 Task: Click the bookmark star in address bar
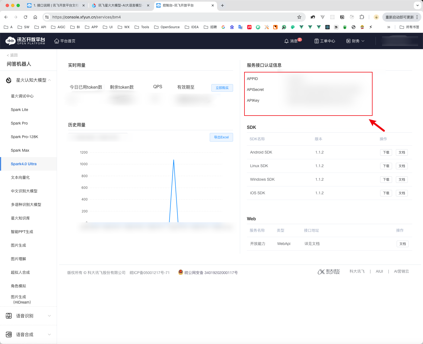299,17
